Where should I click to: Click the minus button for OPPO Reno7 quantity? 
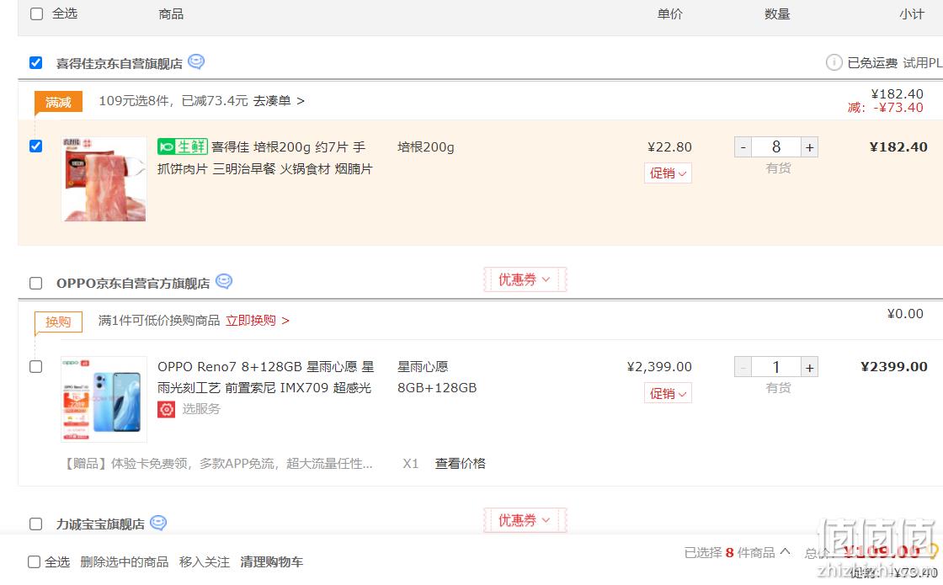coord(743,367)
